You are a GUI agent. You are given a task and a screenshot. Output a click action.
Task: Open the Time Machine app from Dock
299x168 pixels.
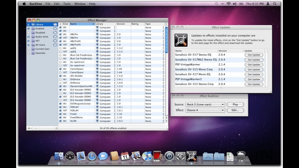(169, 156)
